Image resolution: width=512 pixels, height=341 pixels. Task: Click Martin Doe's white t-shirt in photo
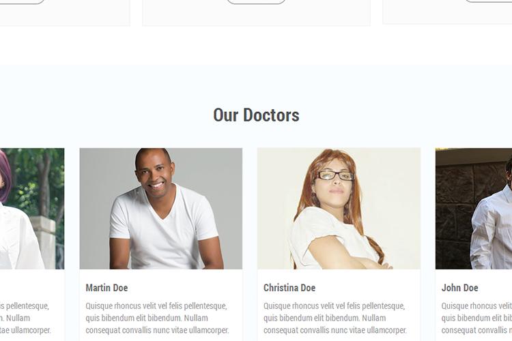tap(163, 228)
